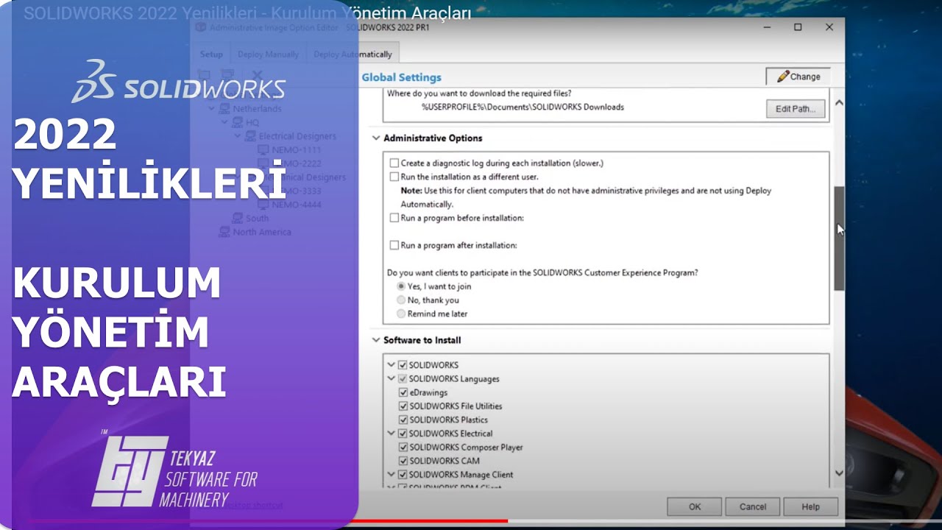Uncheck the SOLIDWORKS Electrical checkbox
Image resolution: width=942 pixels, height=530 pixels.
[403, 434]
